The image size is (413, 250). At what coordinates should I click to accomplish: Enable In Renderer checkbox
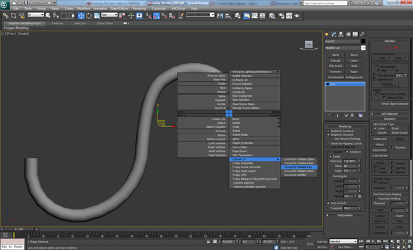pos(328,131)
